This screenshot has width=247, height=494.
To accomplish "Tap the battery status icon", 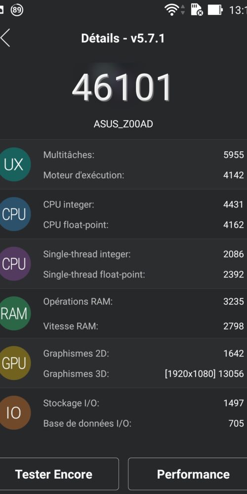I will click(215, 10).
